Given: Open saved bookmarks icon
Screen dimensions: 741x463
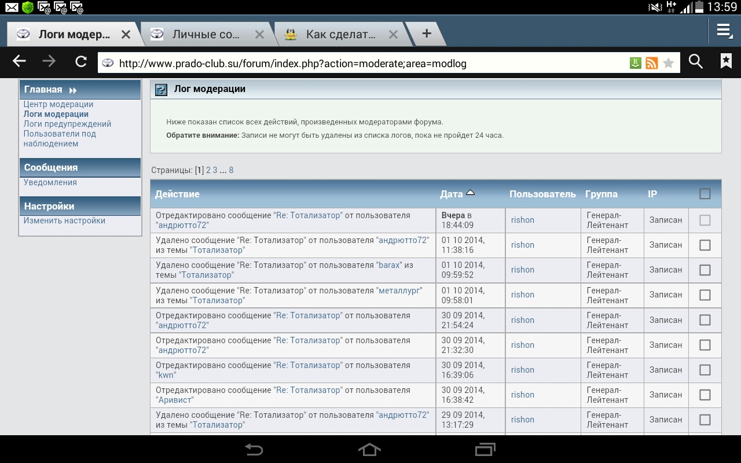Looking at the screenshot, I should pyautogui.click(x=726, y=61).
